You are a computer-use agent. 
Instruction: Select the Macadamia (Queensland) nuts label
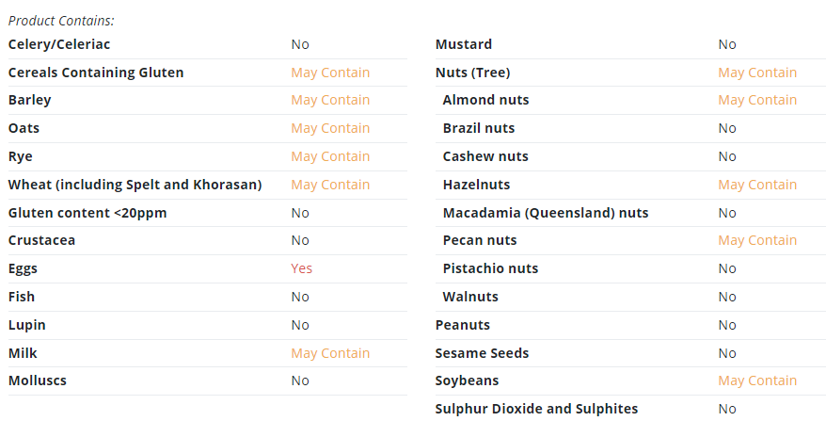click(546, 213)
